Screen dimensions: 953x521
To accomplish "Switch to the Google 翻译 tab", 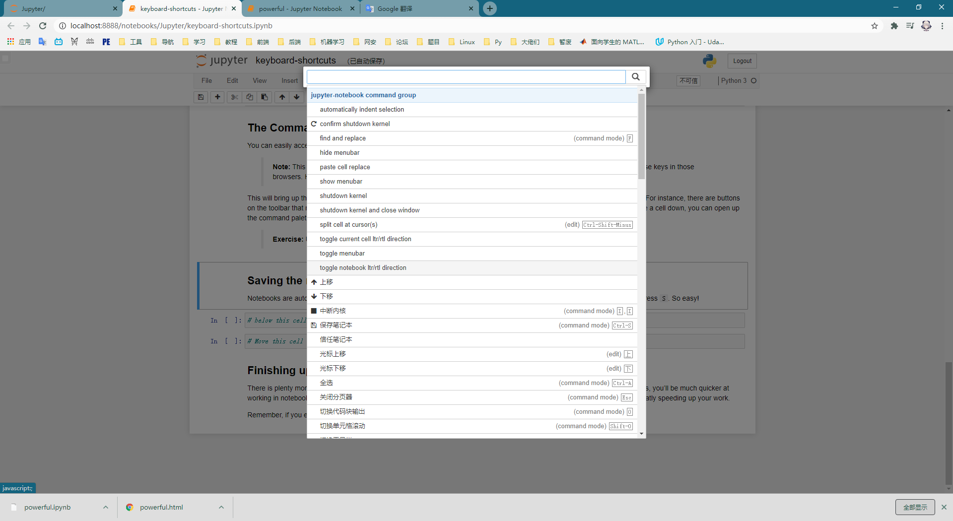I will point(418,8).
